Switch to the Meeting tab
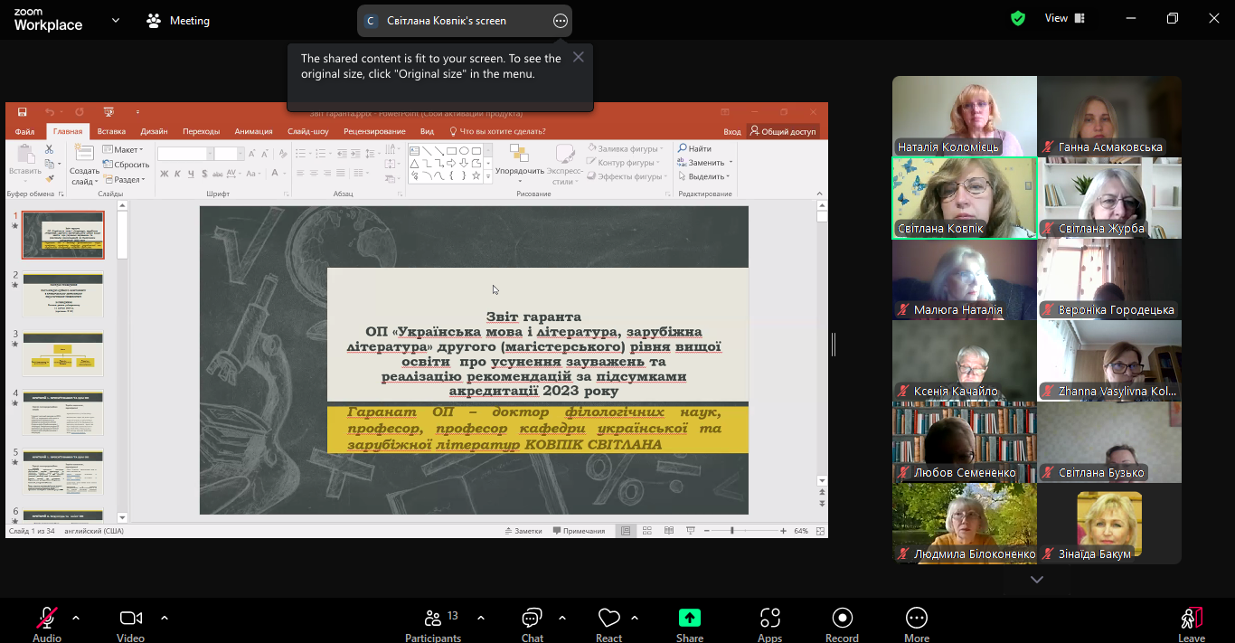Viewport: 1235px width, 643px height. pyautogui.click(x=178, y=20)
